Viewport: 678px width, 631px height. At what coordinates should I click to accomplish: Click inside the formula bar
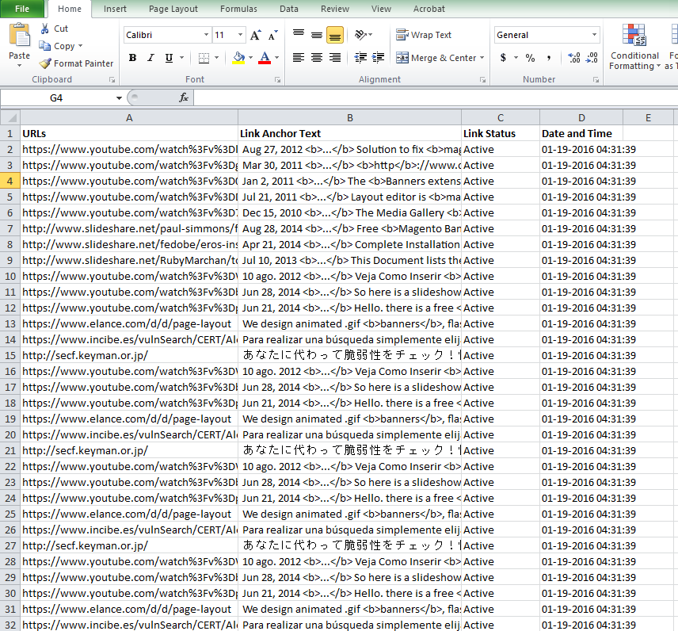pyautogui.click(x=436, y=98)
